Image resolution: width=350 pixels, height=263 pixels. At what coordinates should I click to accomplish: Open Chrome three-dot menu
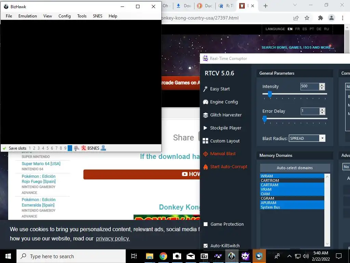[x=342, y=18]
